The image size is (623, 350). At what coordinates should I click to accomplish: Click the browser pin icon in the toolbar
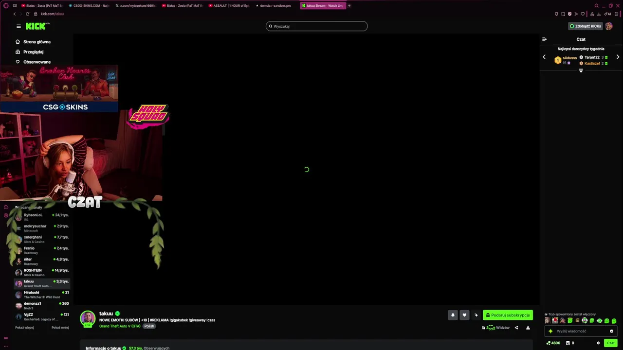(556, 14)
